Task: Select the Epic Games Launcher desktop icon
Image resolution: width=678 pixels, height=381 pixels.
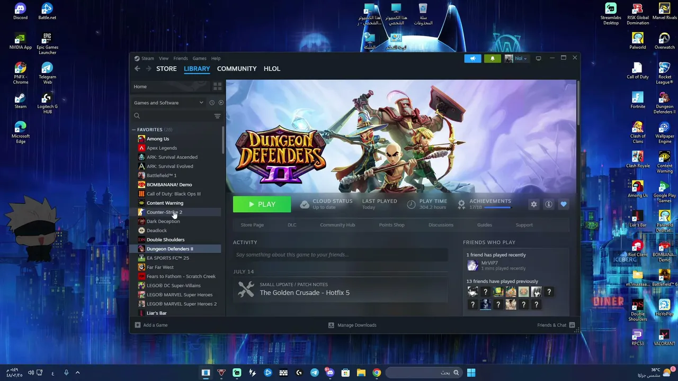Action: point(47,43)
